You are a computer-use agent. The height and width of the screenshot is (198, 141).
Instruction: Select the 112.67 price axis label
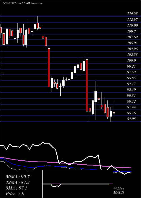(132, 20)
